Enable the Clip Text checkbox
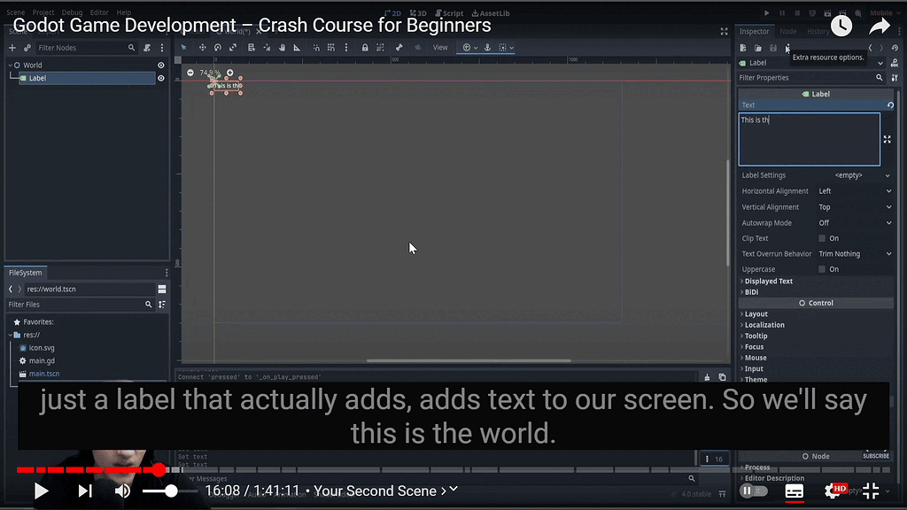The height and width of the screenshot is (510, 907). pyautogui.click(x=822, y=238)
